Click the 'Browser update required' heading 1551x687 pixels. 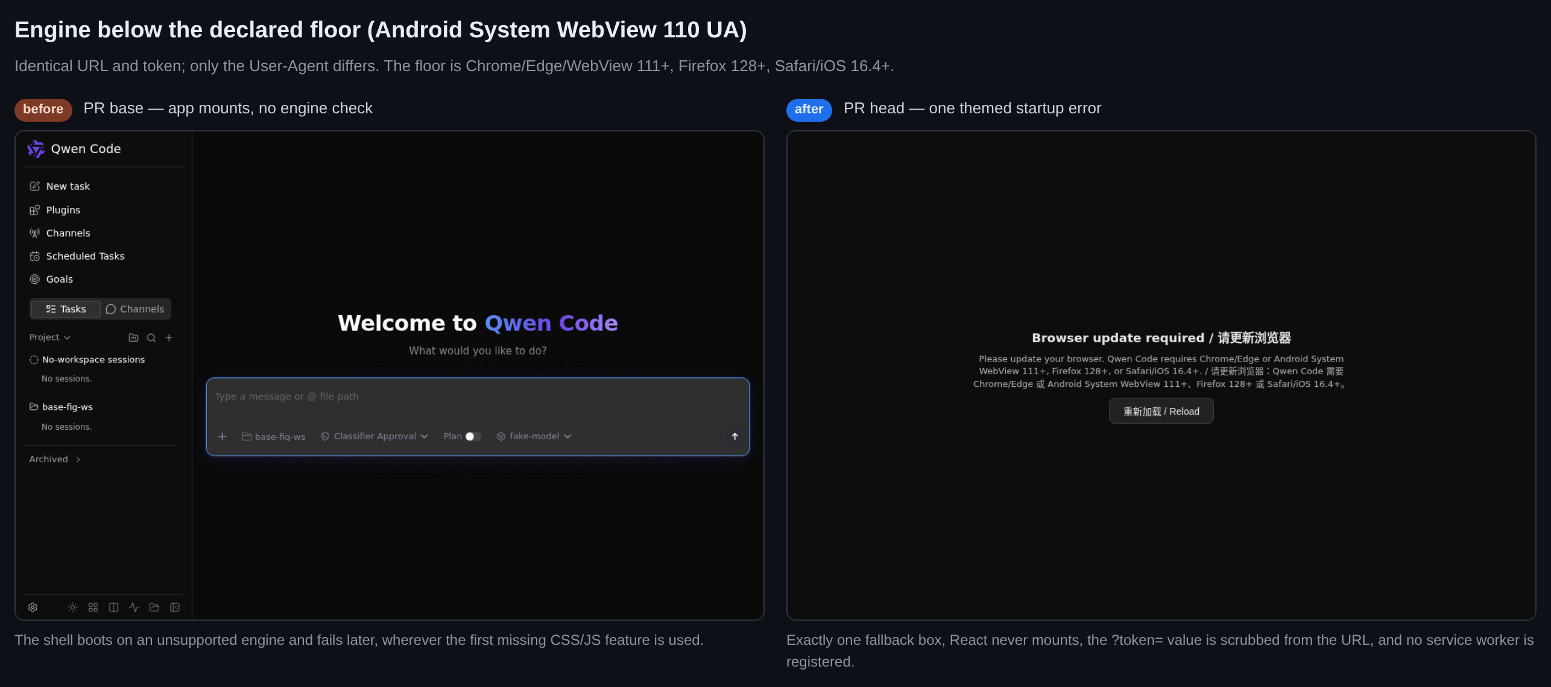(1161, 338)
